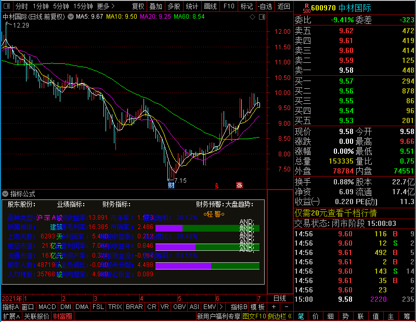
Task: Select the 价 price tab
Action: [316, 316]
